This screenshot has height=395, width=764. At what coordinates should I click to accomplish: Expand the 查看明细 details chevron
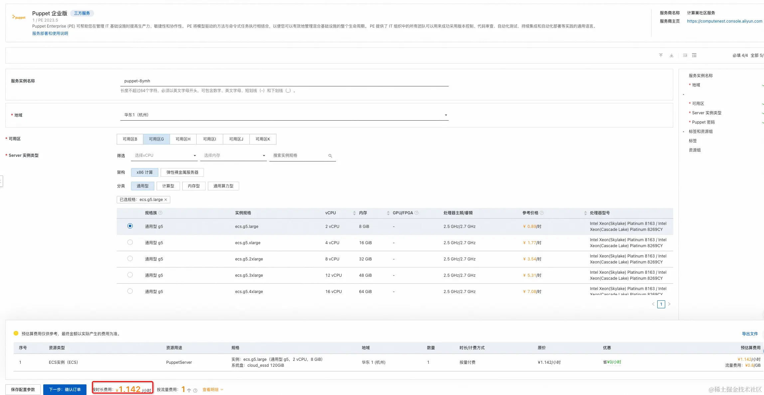click(222, 390)
